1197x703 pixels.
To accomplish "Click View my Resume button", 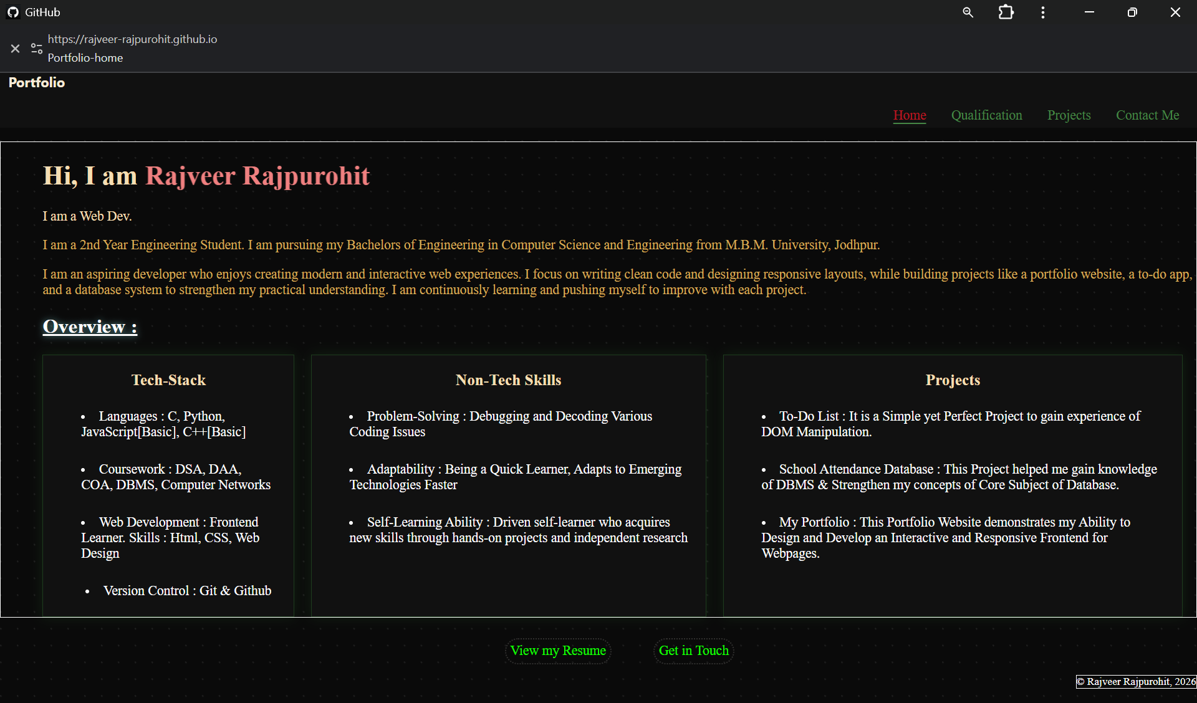I will (558, 651).
